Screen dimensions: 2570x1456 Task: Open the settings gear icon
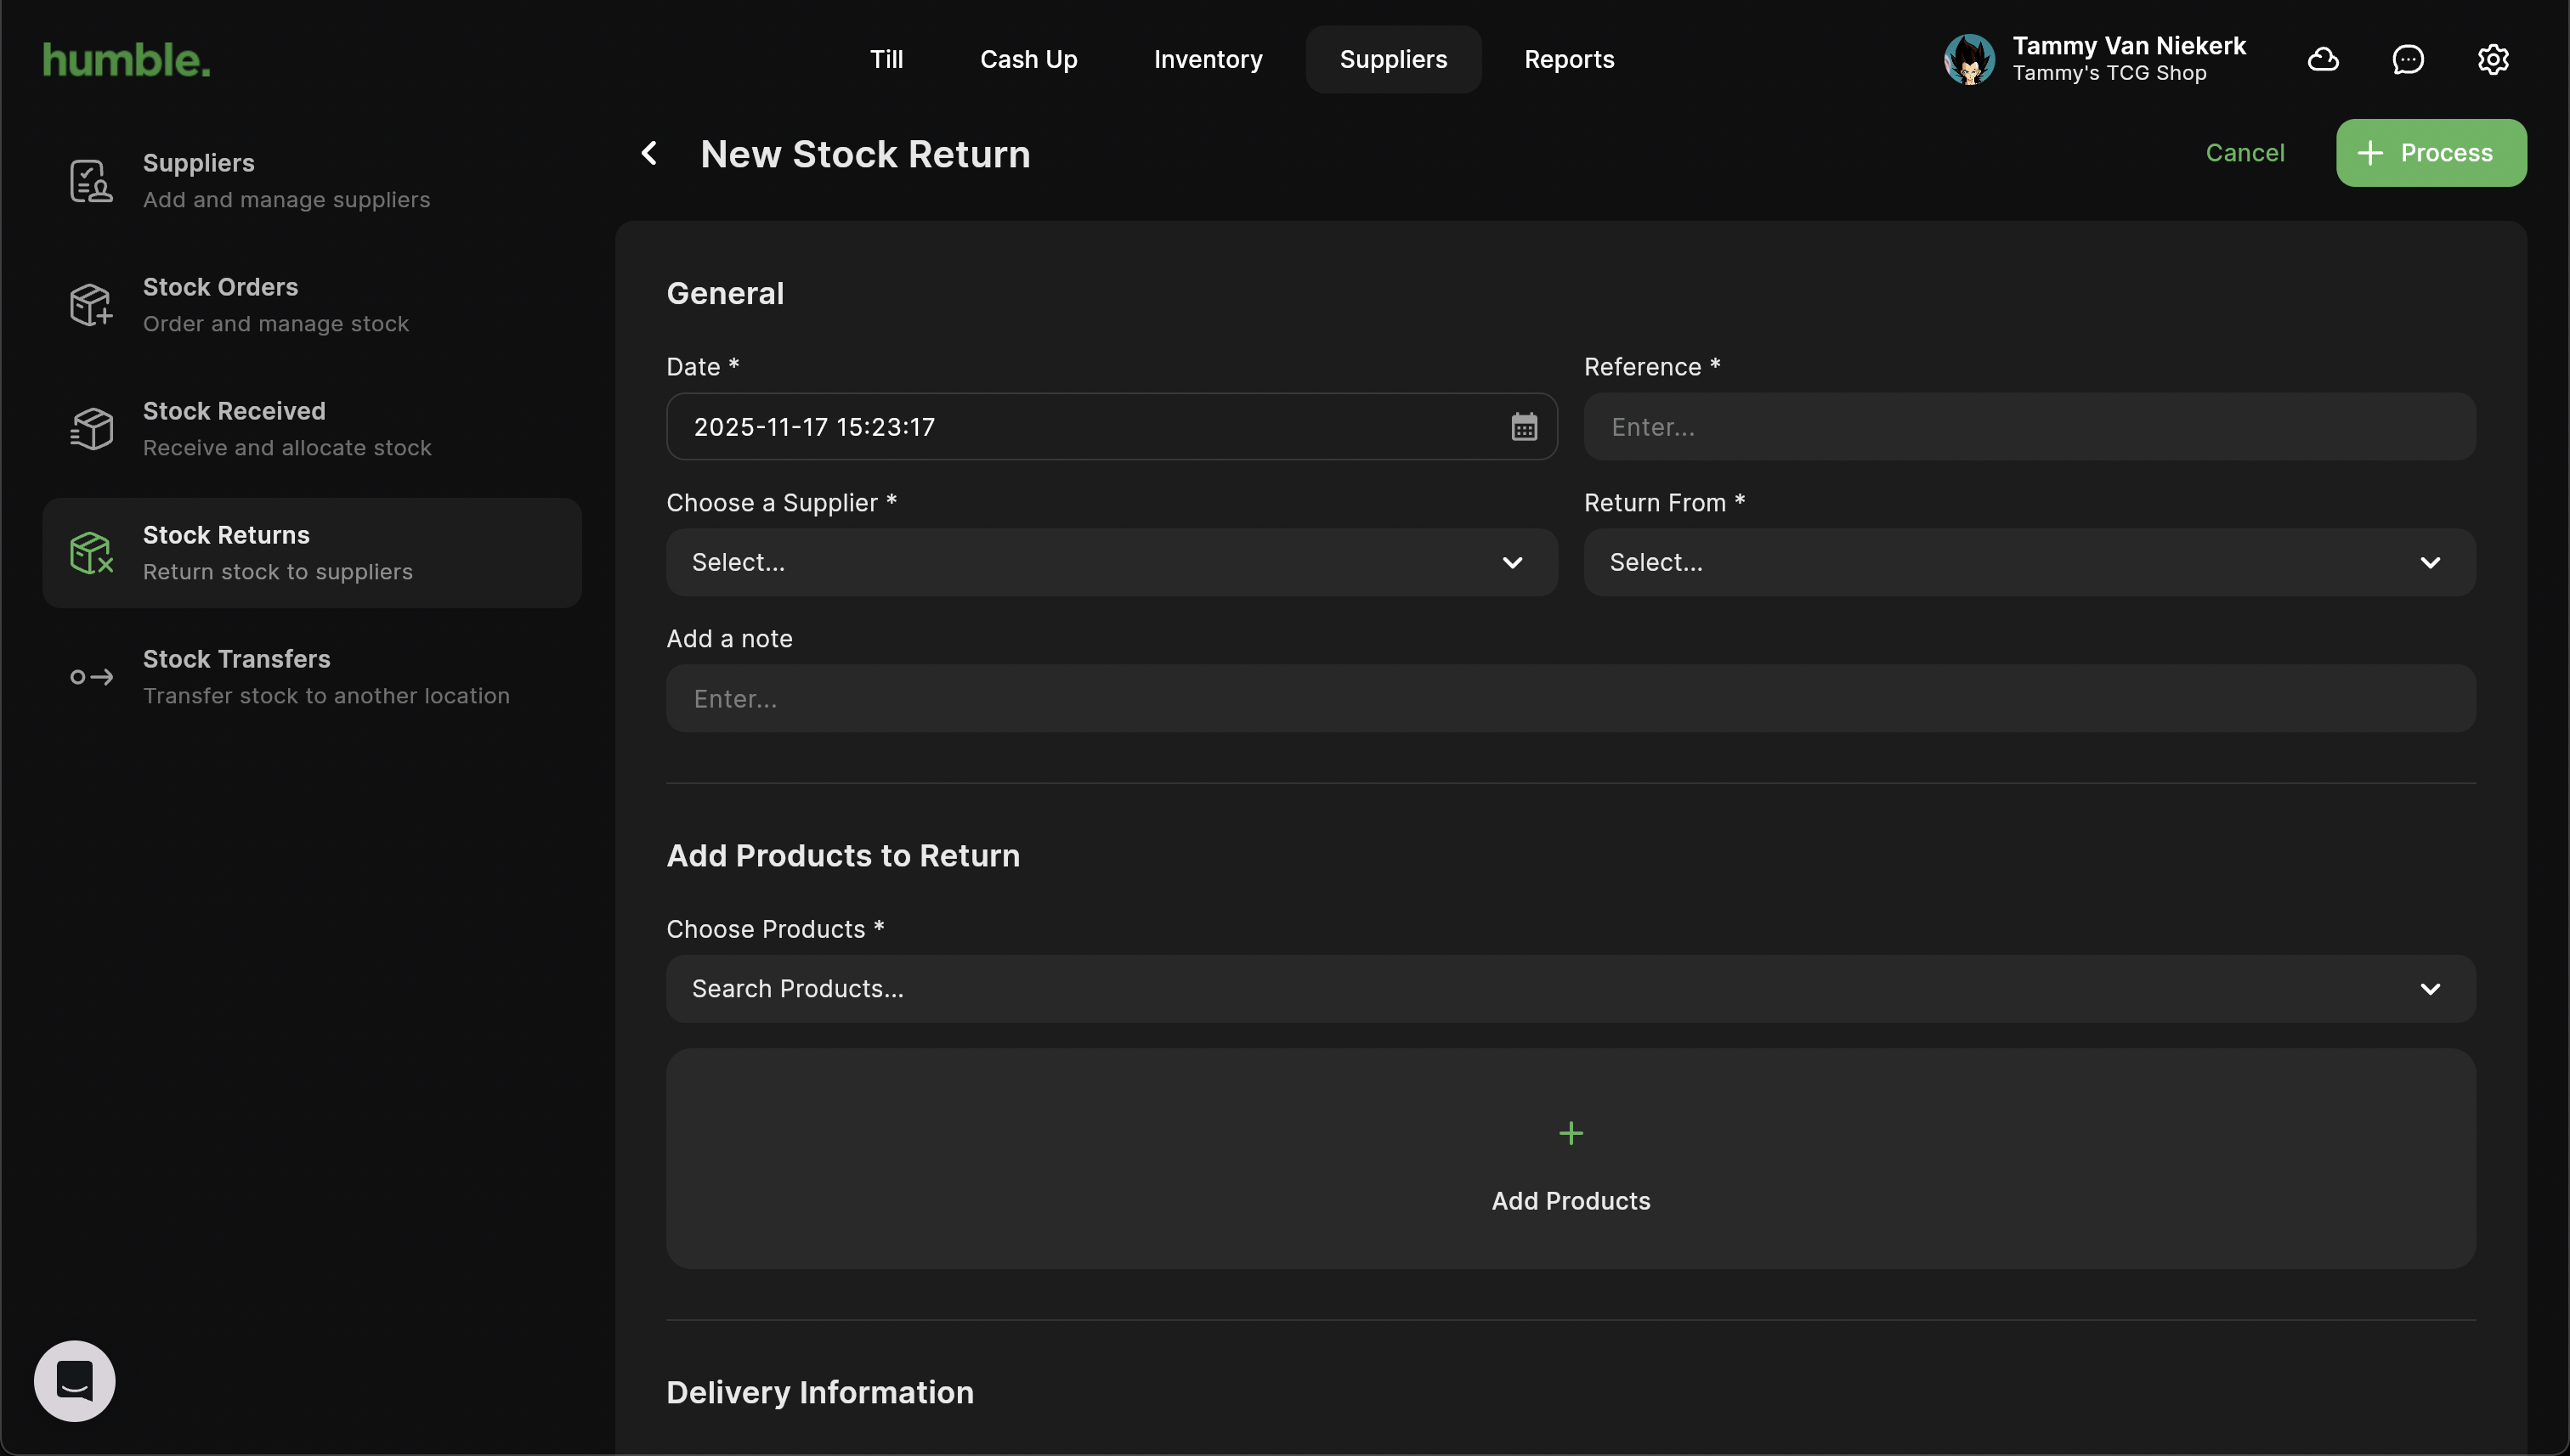coord(2493,60)
